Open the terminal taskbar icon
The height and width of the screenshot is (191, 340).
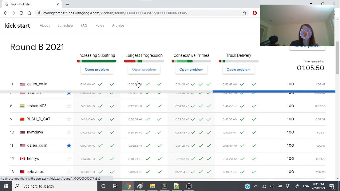coord(164,186)
